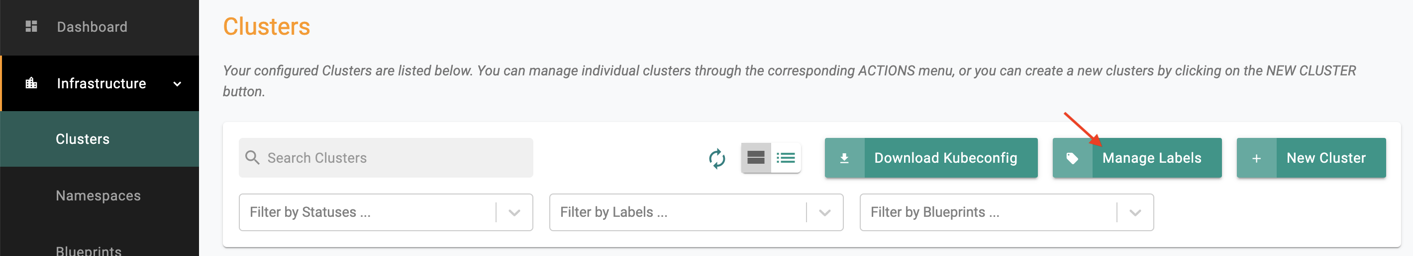The image size is (1413, 256).
Task: Click the download icon on Kubeconfig button
Action: click(845, 158)
